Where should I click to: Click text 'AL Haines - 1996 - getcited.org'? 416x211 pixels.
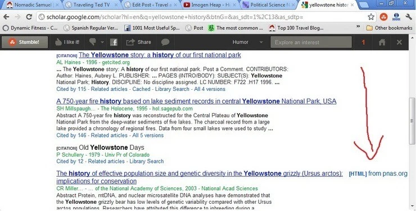(93, 62)
